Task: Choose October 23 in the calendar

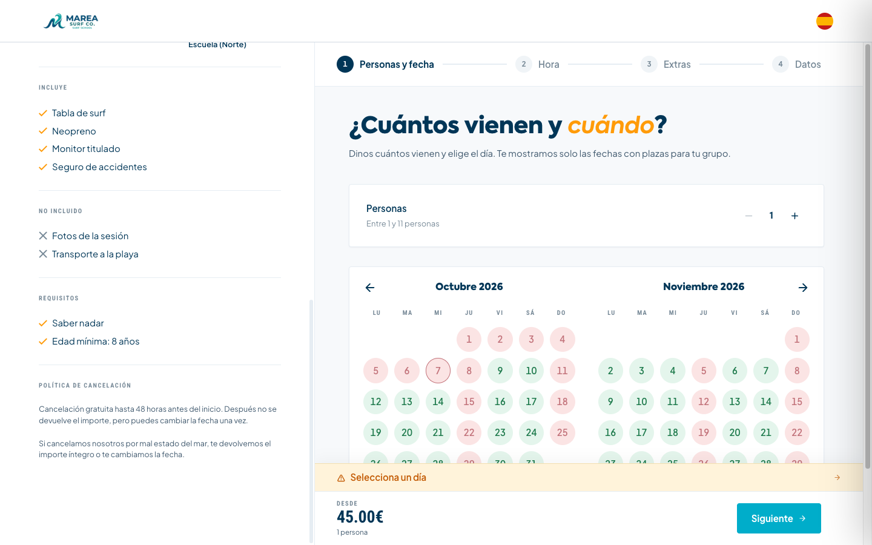Action: pos(500,432)
